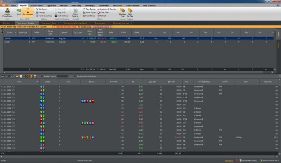Image resolution: width=281 pixels, height=163 pixels.
Task: Click the cards/dice icon in hands toolbar
Action: 21,76
